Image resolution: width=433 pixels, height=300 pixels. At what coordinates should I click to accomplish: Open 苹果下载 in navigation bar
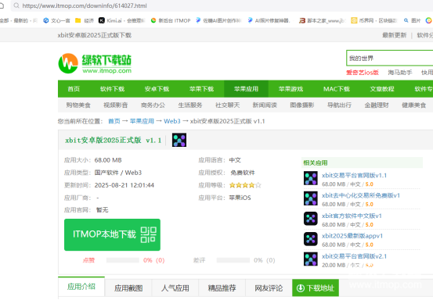201,89
